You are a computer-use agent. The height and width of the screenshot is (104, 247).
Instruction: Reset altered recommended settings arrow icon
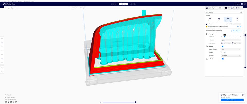click(238, 27)
